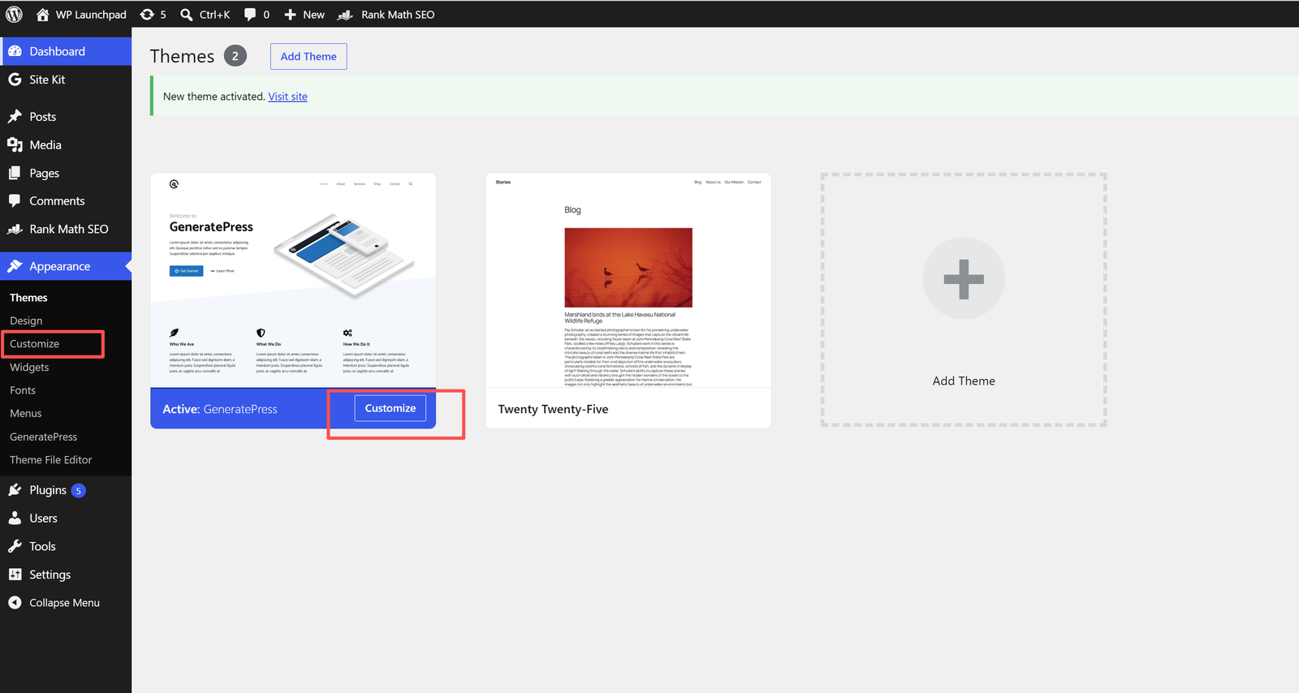Open the GeneratePress submenu item
The width and height of the screenshot is (1299, 693).
(x=44, y=437)
